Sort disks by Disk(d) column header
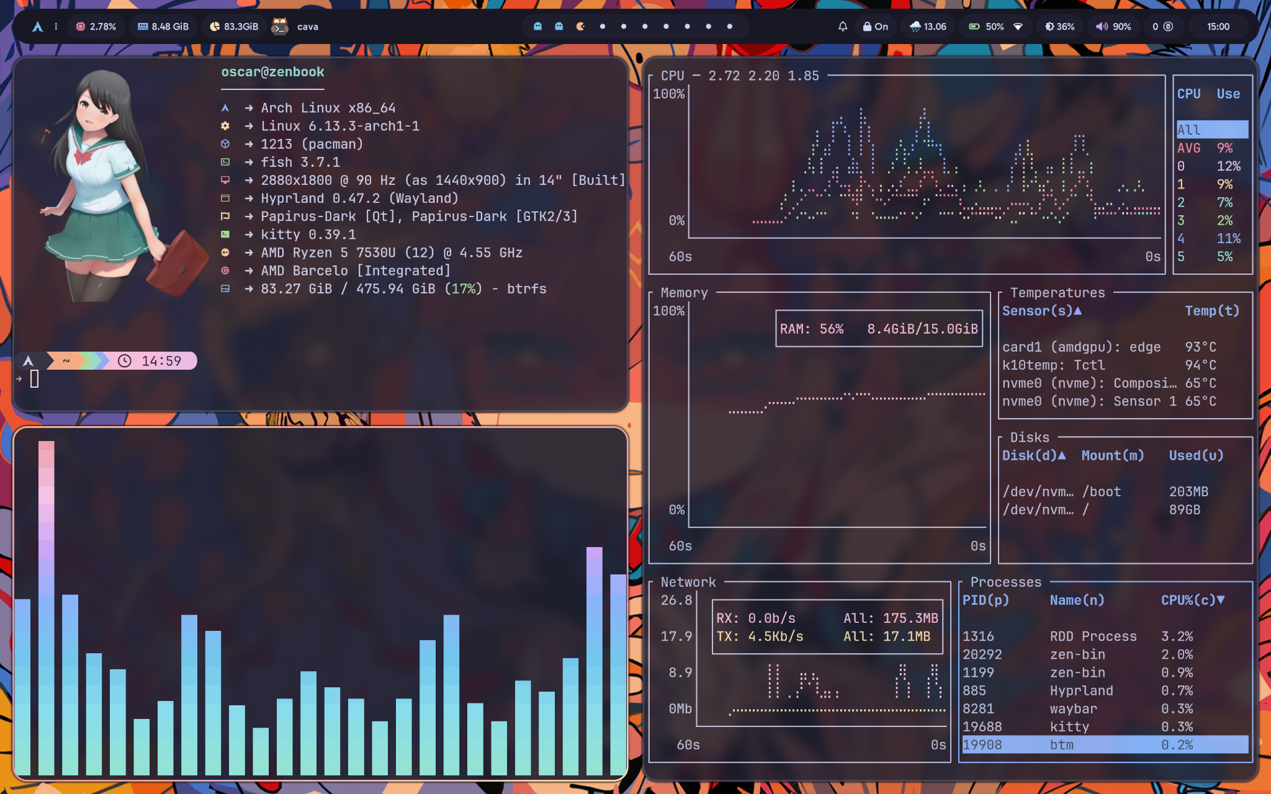Image resolution: width=1271 pixels, height=794 pixels. pos(1034,455)
